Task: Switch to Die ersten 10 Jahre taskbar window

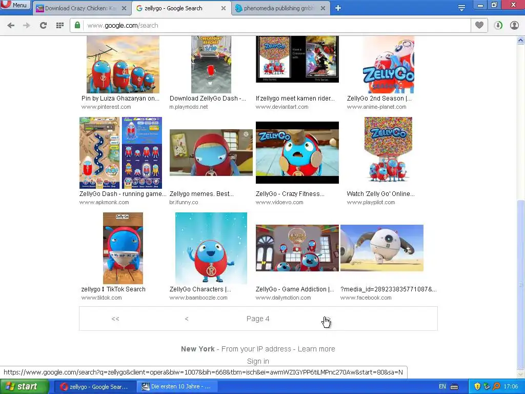Action: click(x=176, y=387)
